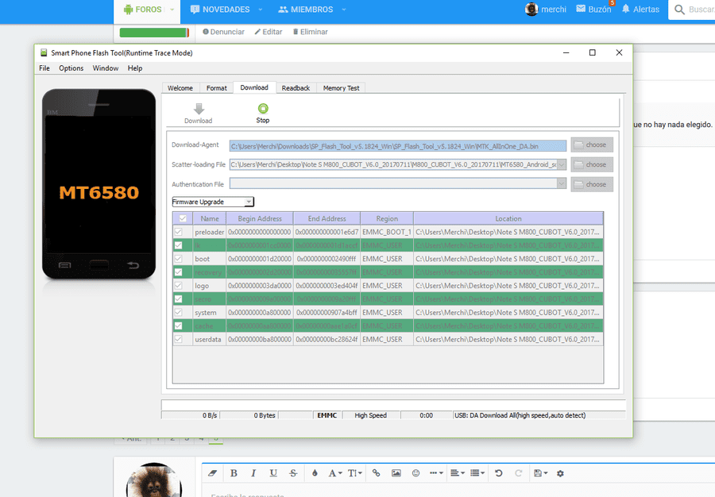Expand the MIEMBROS menu arrow
715x497 pixels.
coord(344,10)
